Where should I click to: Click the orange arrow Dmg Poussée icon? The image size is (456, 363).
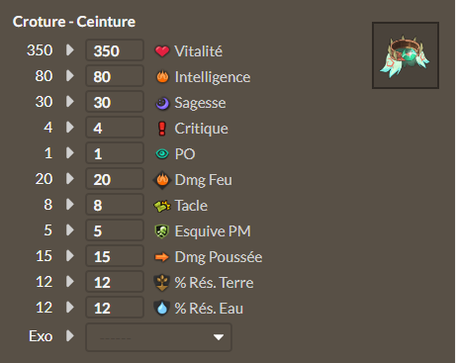(x=162, y=257)
